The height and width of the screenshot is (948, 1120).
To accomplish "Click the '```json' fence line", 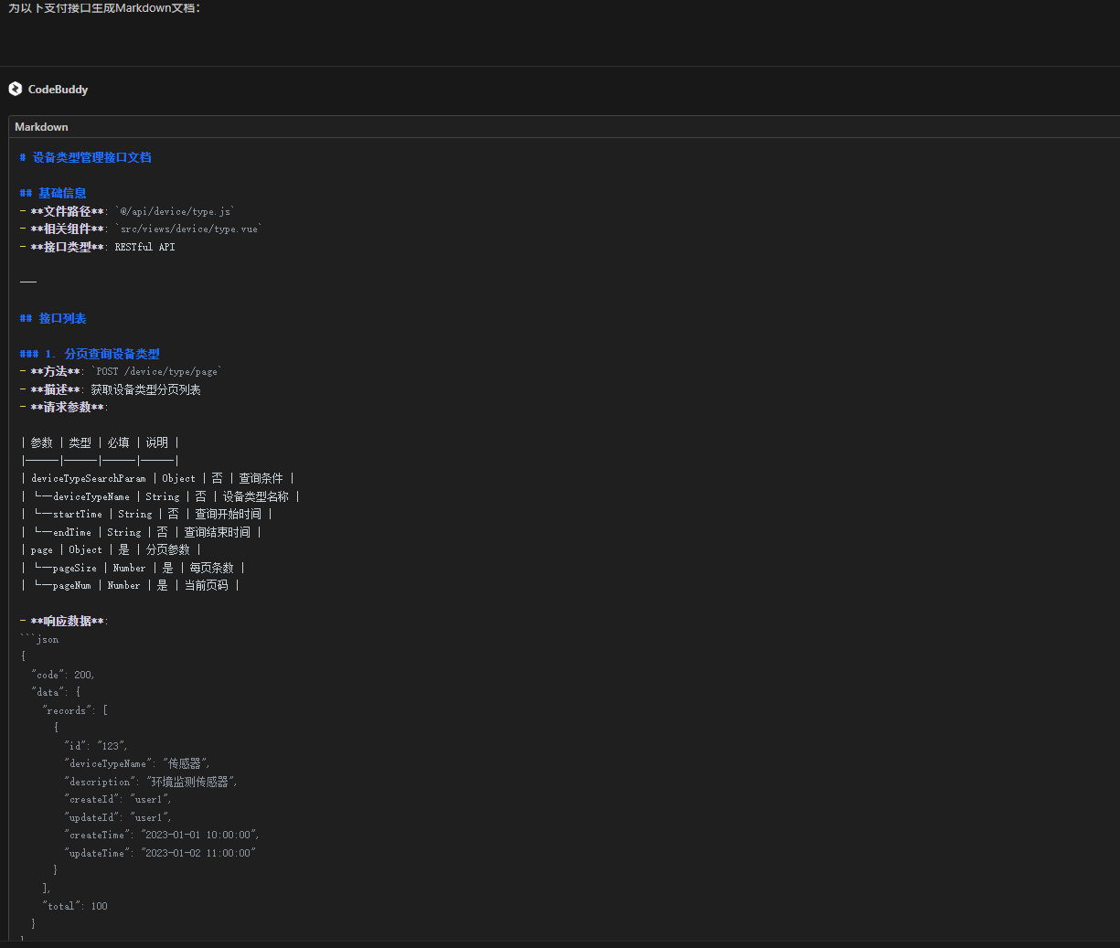I will [x=39, y=639].
